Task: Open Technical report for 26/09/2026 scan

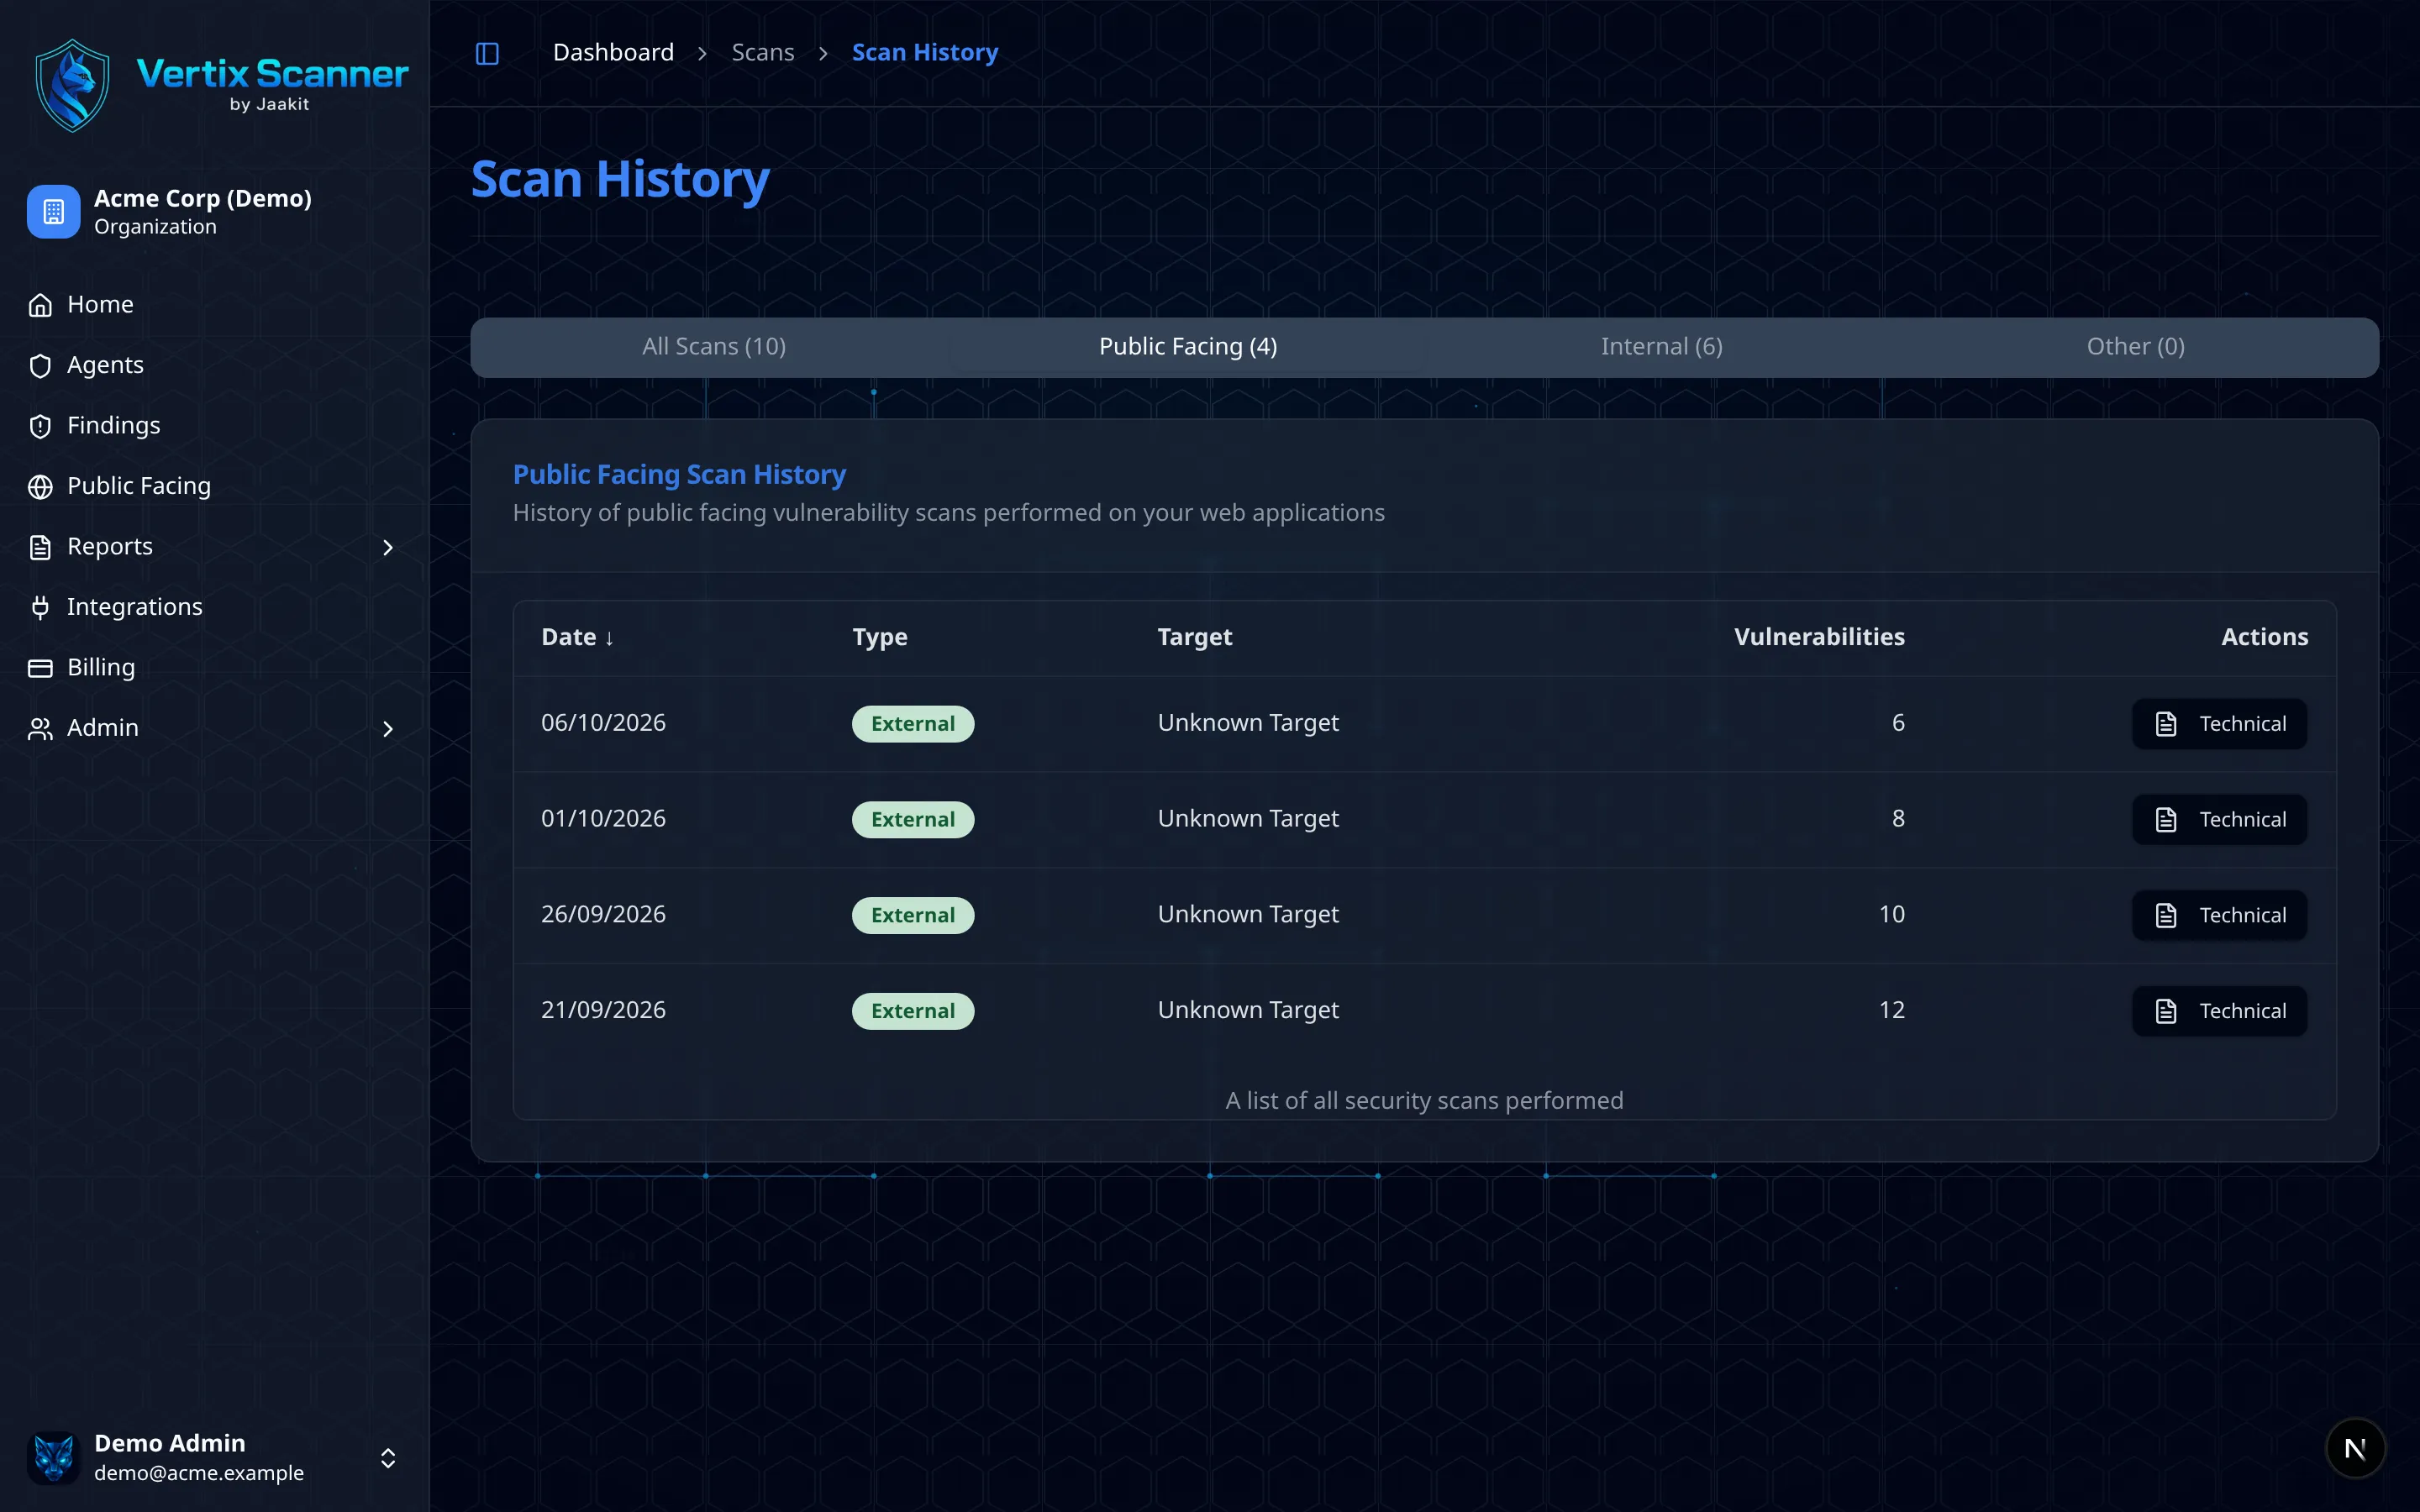Action: (x=2219, y=916)
